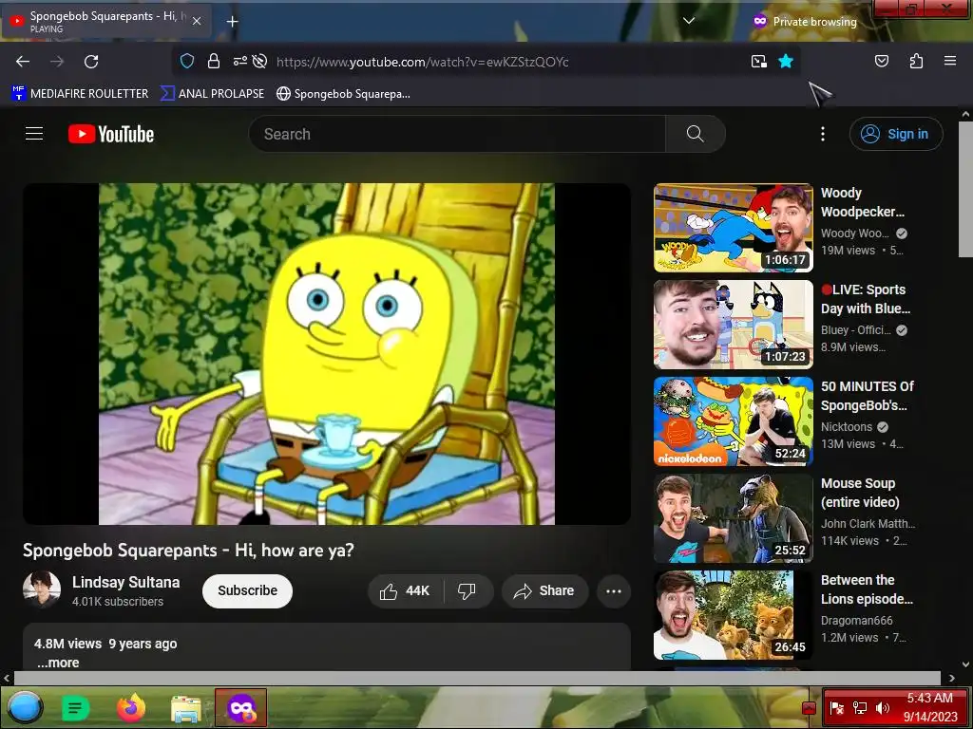Click scroll up arrow on vertical scrollbar
This screenshot has height=729, width=973.
pyautogui.click(x=965, y=114)
